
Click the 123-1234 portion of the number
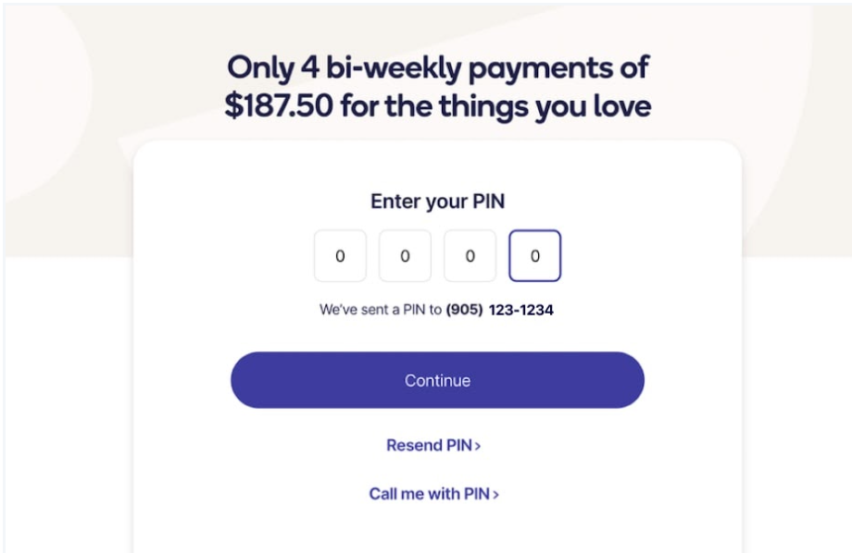pyautogui.click(x=521, y=310)
